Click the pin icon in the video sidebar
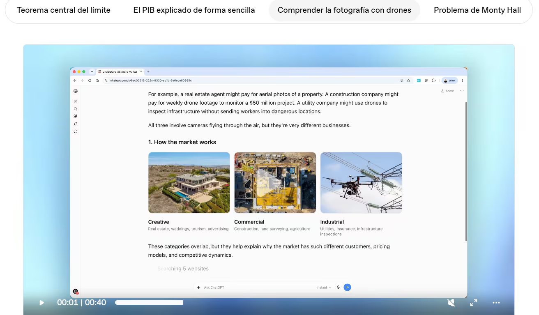 pyautogui.click(x=76, y=124)
